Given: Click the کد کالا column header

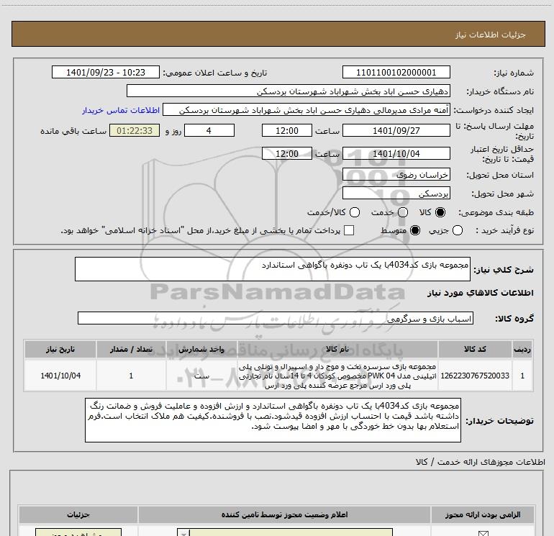Looking at the screenshot, I should tap(475, 349).
